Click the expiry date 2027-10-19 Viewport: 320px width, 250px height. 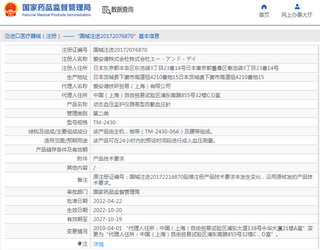pyautogui.click(x=107, y=219)
